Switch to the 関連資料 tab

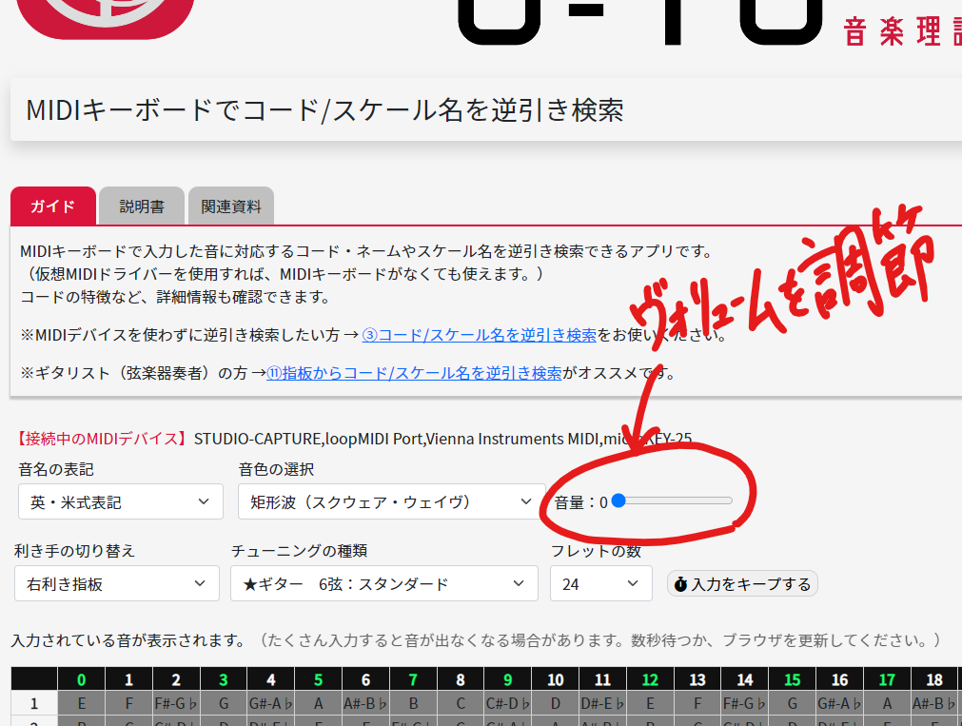point(231,206)
